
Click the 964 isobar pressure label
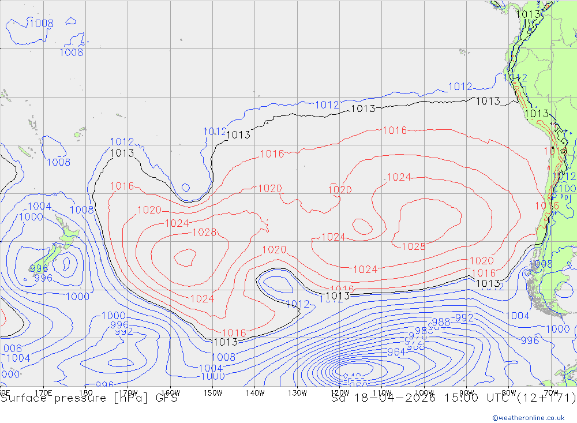(396, 353)
